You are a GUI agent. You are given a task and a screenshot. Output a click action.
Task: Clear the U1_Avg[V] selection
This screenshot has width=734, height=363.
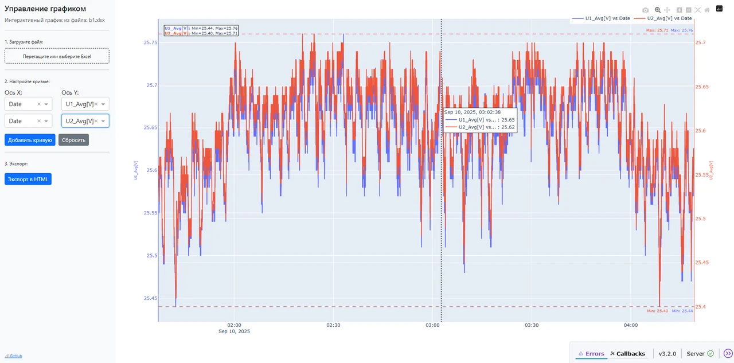[96, 104]
